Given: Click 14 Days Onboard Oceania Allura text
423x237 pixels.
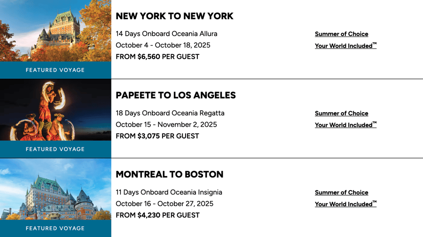Looking at the screenshot, I should click(166, 34).
